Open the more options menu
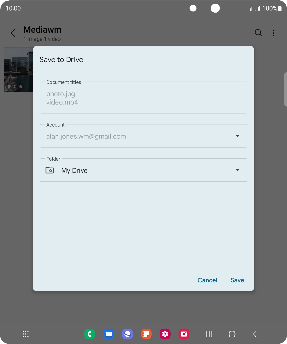The image size is (287, 344). pyautogui.click(x=273, y=33)
